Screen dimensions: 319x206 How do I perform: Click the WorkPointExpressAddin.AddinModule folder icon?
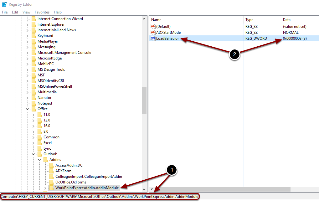click(51, 188)
